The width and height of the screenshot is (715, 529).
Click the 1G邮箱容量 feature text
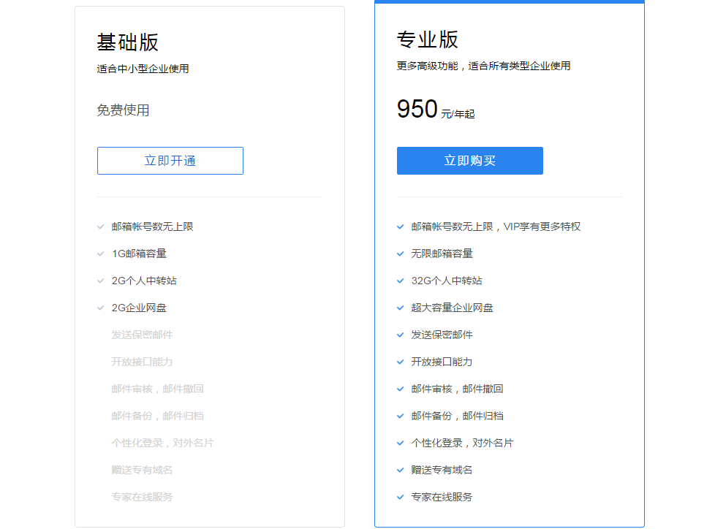[139, 254]
